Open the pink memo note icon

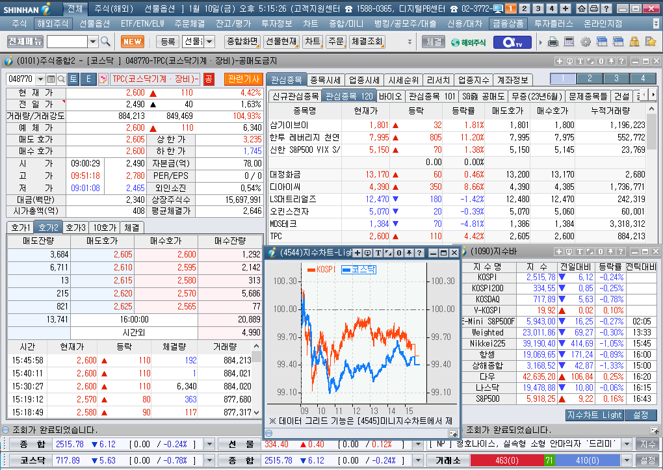tap(103, 79)
